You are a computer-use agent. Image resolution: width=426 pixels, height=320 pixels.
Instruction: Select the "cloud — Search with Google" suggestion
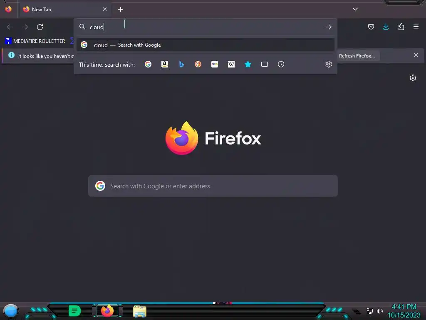[206, 45]
